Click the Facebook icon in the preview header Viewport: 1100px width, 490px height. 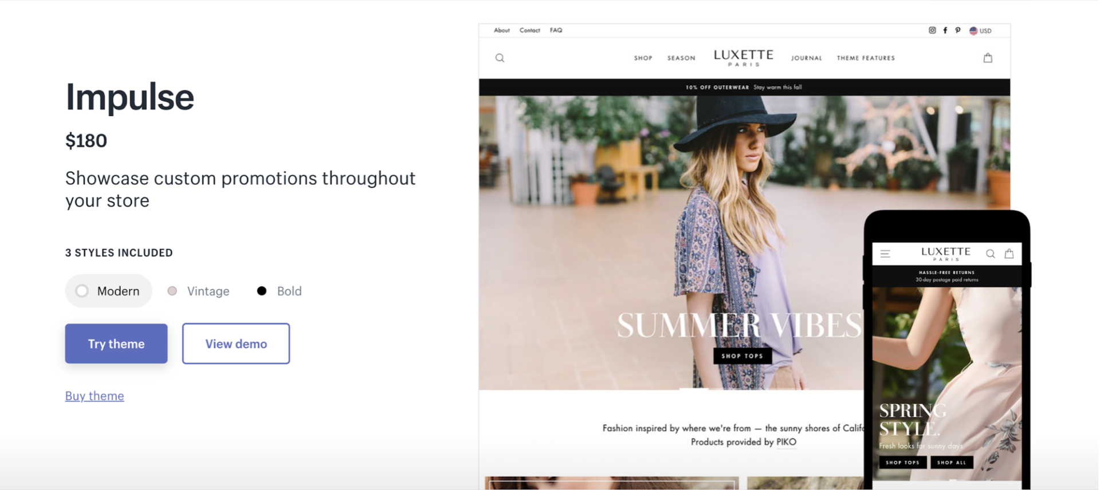[945, 30]
